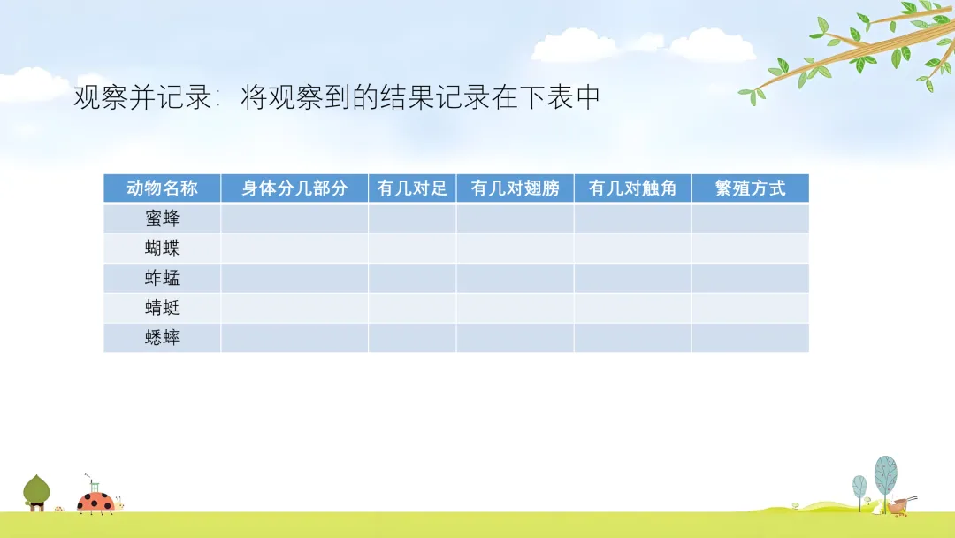Click the 蜻蜓 row label

coord(162,308)
